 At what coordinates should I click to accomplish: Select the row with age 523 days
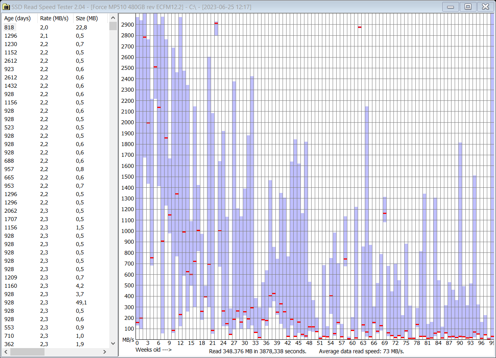click(56, 127)
